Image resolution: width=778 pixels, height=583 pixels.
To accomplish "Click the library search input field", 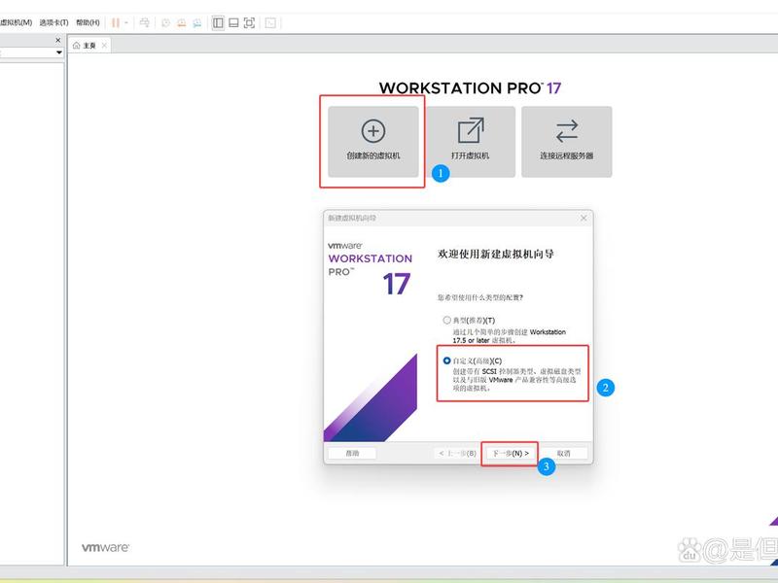I will tap(27, 52).
